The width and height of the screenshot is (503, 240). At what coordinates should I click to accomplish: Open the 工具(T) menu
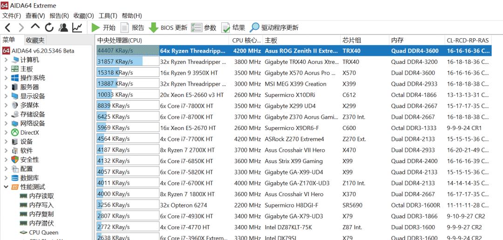(108, 16)
